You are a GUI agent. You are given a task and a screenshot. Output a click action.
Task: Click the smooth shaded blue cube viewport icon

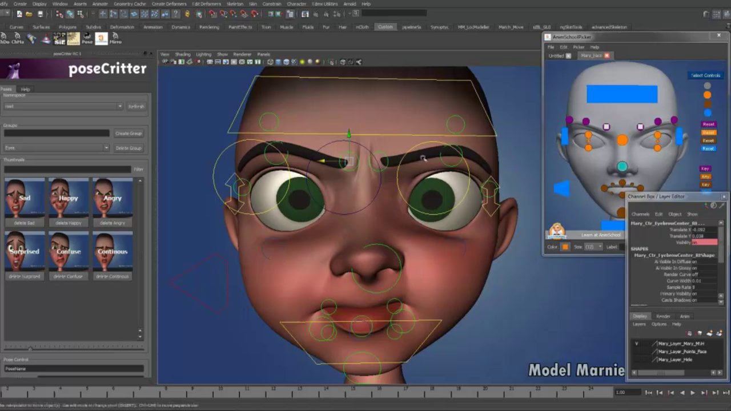(x=278, y=62)
